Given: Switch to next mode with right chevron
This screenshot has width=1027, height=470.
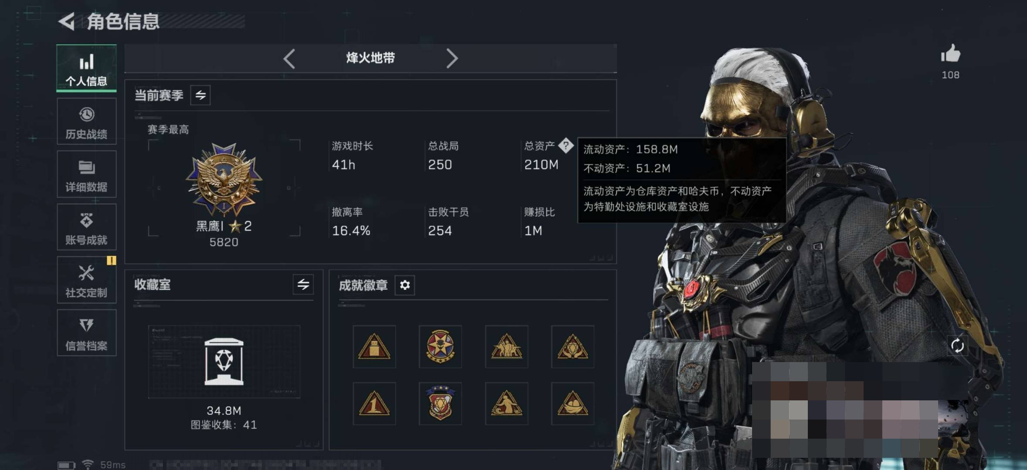Looking at the screenshot, I should (452, 58).
